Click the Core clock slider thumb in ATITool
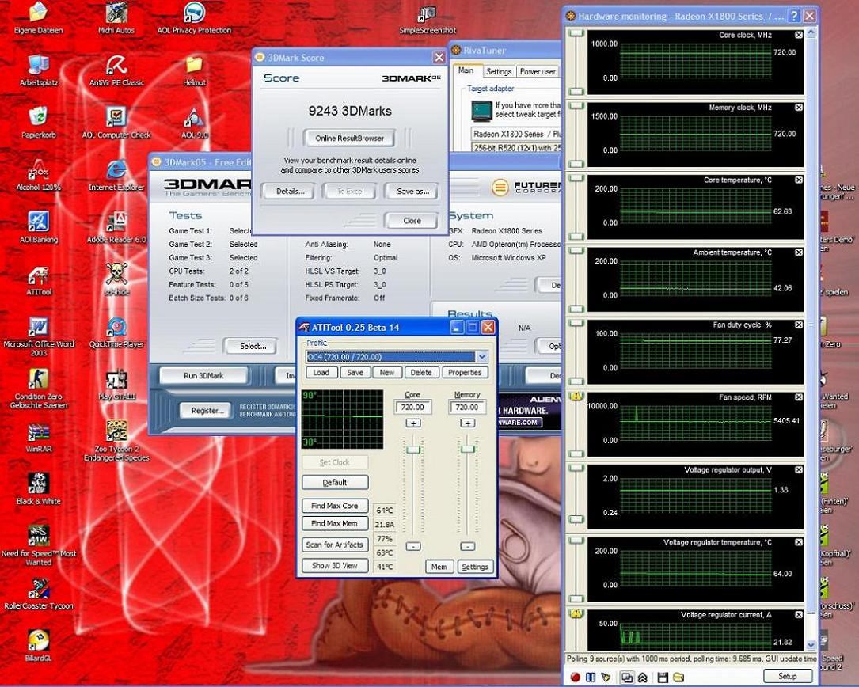This screenshot has height=687, width=859. coord(412,450)
